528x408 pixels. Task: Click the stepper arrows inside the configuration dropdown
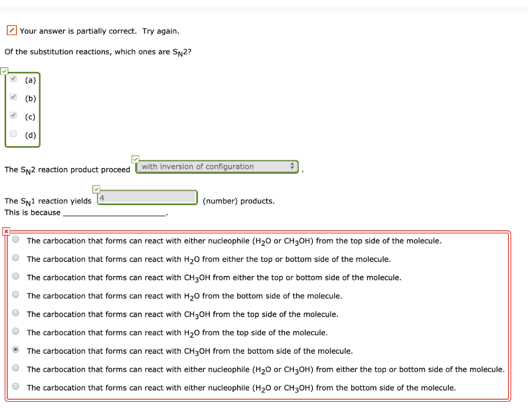[x=293, y=166]
